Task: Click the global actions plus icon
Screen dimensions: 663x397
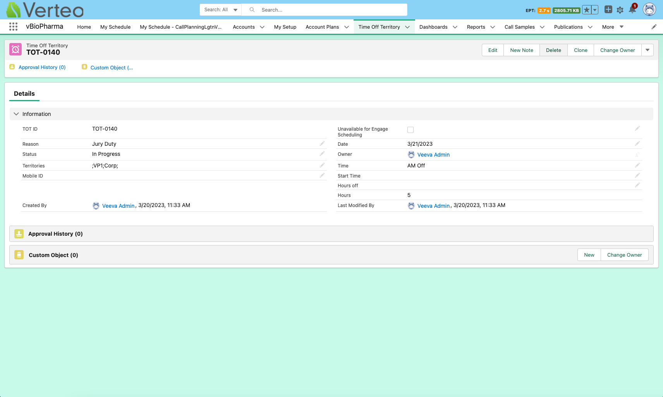Action: 608,10
